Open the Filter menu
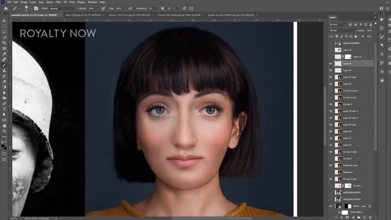Screen dimensions: 391x220 tap(58, 2)
